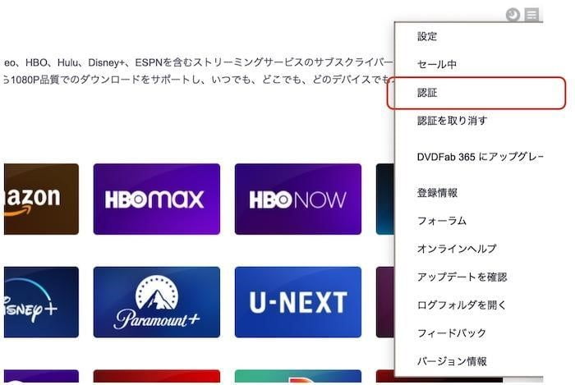
Task: Open the hamburger menu icon
Action: point(531,15)
